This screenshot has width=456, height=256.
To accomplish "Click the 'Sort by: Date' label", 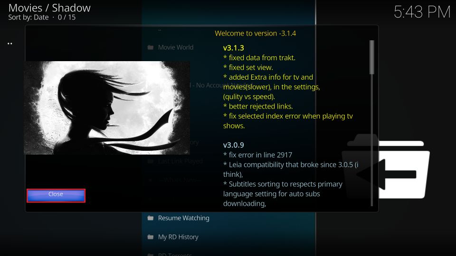I will click(x=28, y=18).
